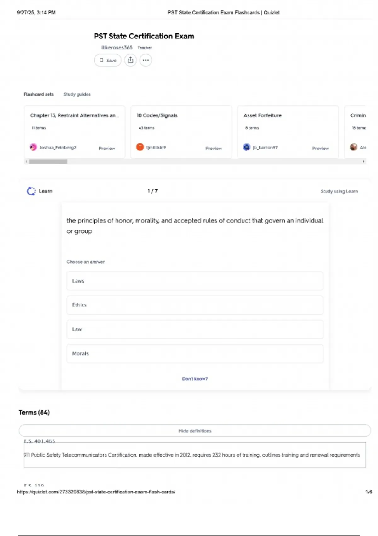Click Joshua_Feinberg2's avatar icon
This screenshot has width=378, height=536.
33,147
